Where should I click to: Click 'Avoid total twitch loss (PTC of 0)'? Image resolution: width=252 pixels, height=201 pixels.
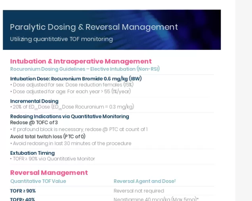coord(48,137)
